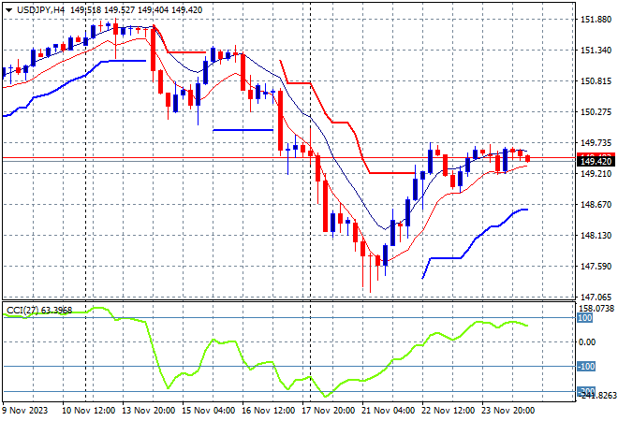This screenshot has width=618, height=421.
Task: Click the 149.735 price scale label
Action: [596, 142]
